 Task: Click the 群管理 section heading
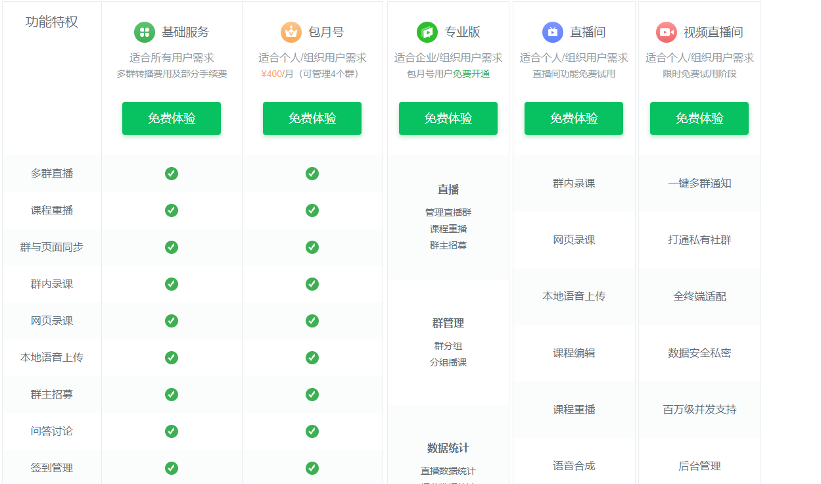pos(448,323)
